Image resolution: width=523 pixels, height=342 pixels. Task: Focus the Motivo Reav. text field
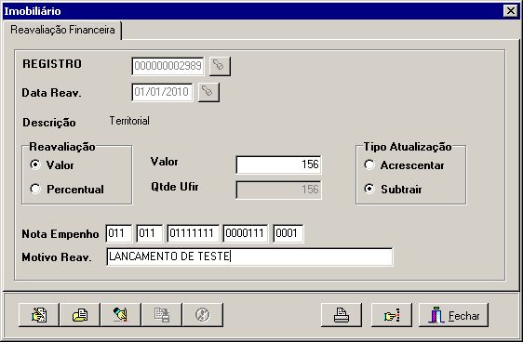pyautogui.click(x=249, y=256)
